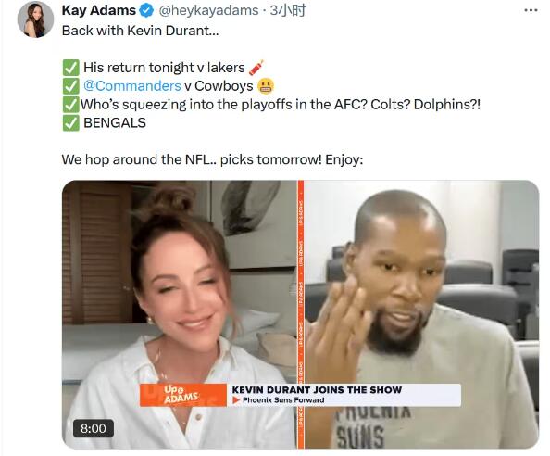Click the checkmark emoji beside @Commanders
Screen dimensions: 550x456
[71, 86]
